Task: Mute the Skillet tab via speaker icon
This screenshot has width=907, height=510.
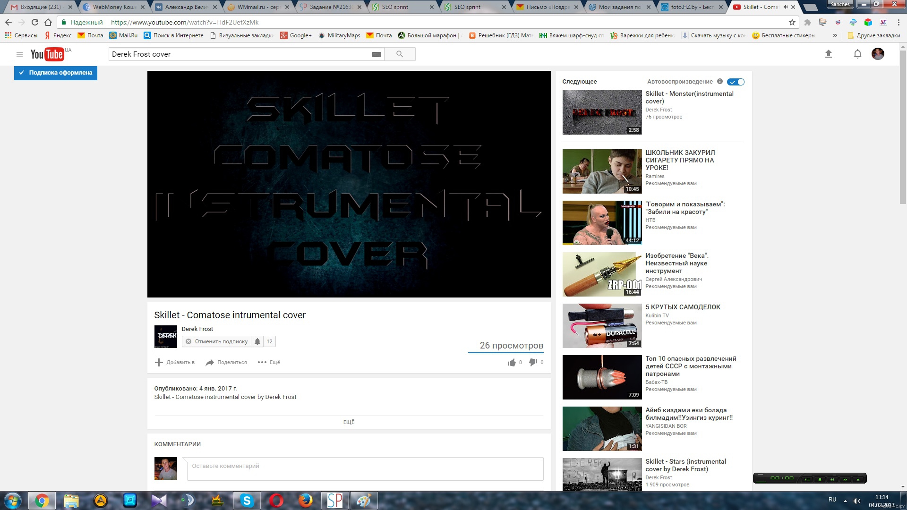Action: [786, 7]
